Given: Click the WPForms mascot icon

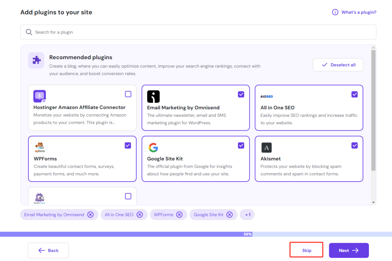Looking at the screenshot, I should [39, 147].
